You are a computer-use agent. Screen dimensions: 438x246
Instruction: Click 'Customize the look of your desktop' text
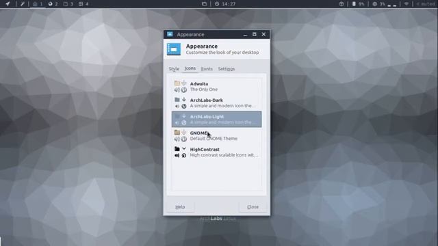point(222,53)
